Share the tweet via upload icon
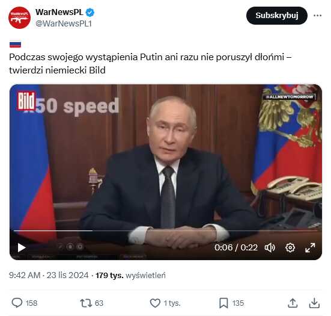This screenshot has height=316, width=331. tap(293, 303)
